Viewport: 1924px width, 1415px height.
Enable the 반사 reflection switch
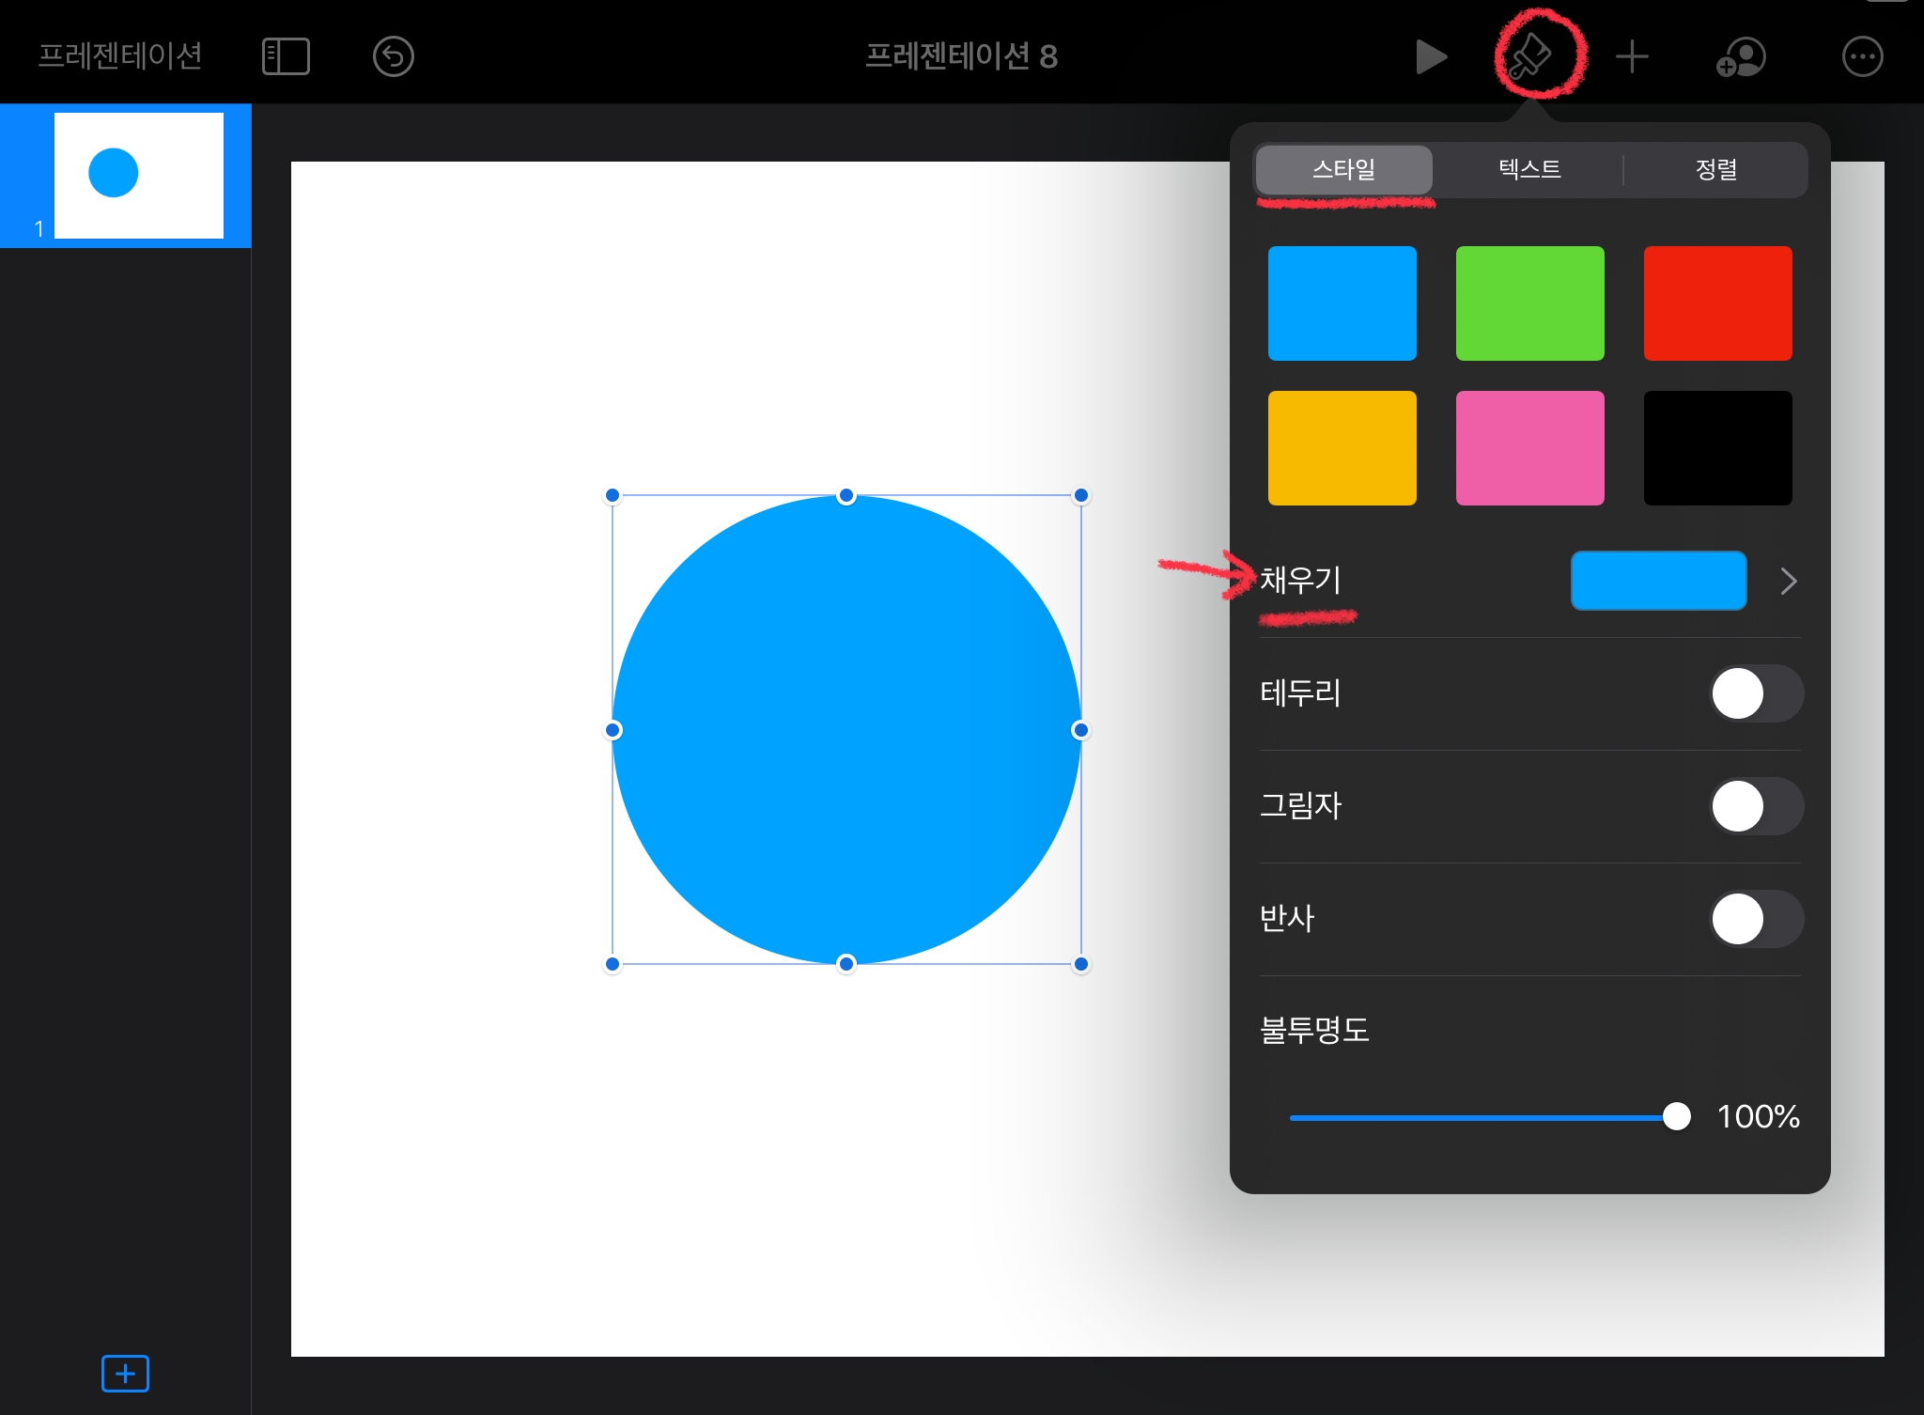click(1755, 919)
